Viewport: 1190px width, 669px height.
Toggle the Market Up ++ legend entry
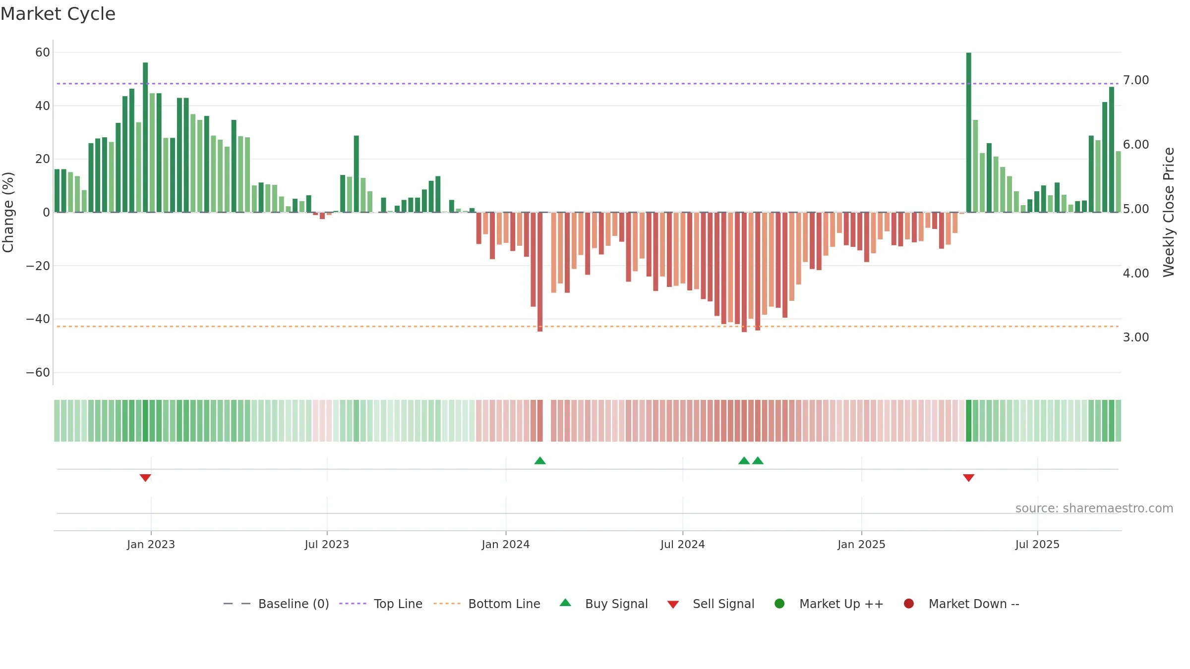point(829,604)
